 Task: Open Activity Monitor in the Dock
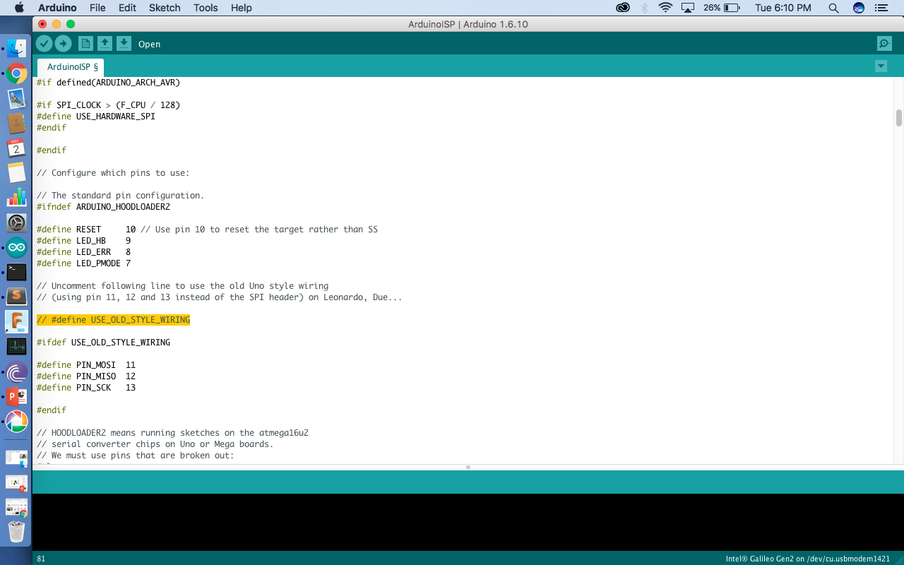coord(16,347)
